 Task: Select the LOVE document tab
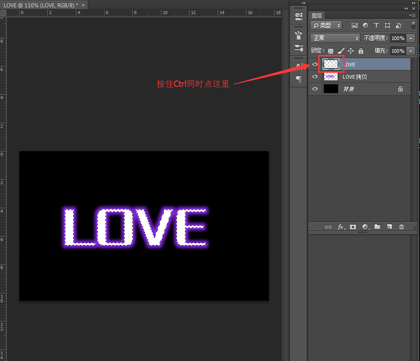[41, 5]
